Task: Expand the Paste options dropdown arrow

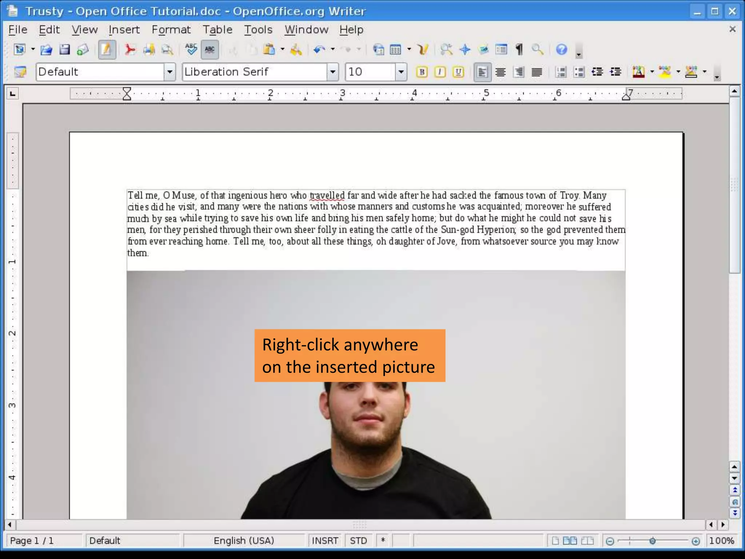Action: pos(282,49)
